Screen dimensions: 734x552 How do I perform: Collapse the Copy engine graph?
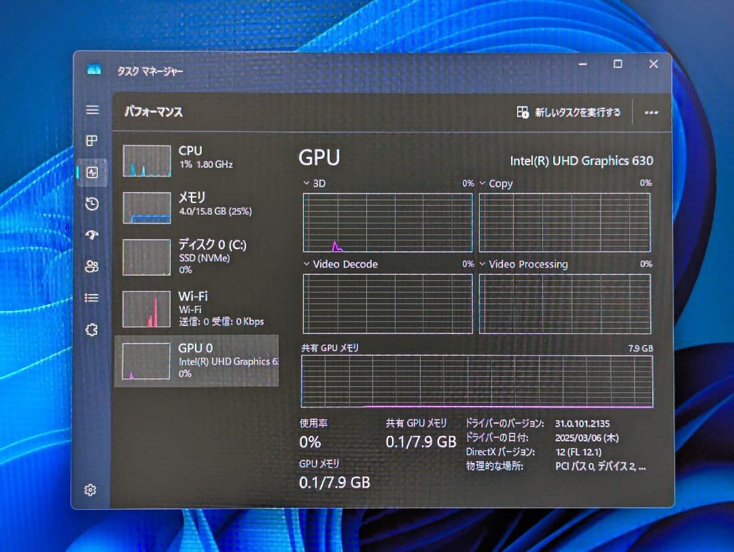point(483,183)
